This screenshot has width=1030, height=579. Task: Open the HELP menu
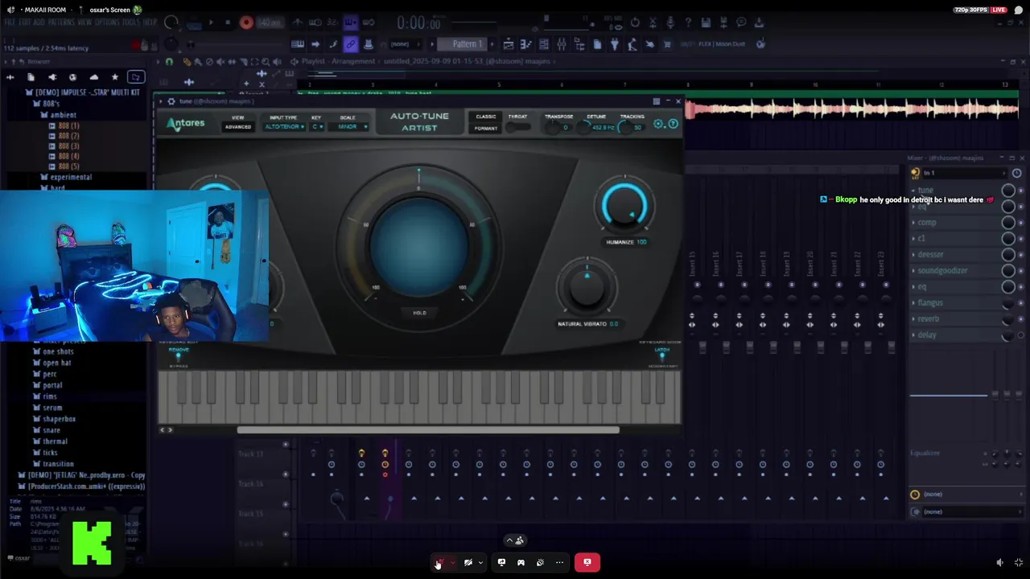click(150, 22)
